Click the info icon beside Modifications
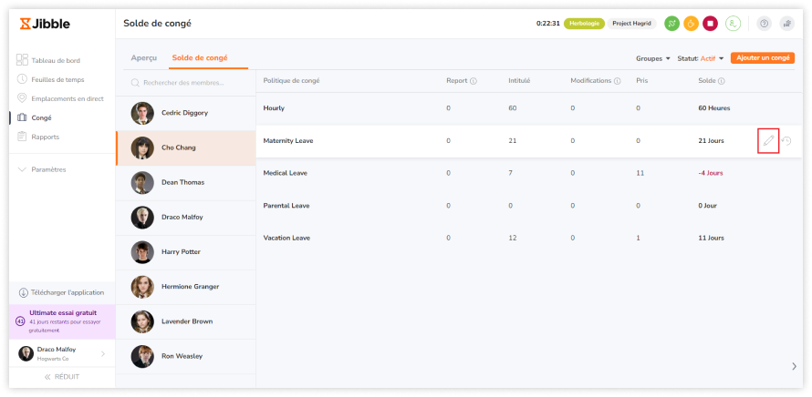The image size is (812, 397). click(618, 81)
